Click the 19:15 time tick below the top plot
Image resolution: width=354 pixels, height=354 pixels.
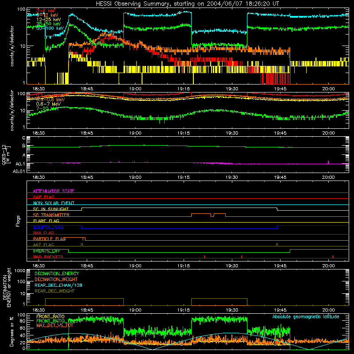point(184,89)
